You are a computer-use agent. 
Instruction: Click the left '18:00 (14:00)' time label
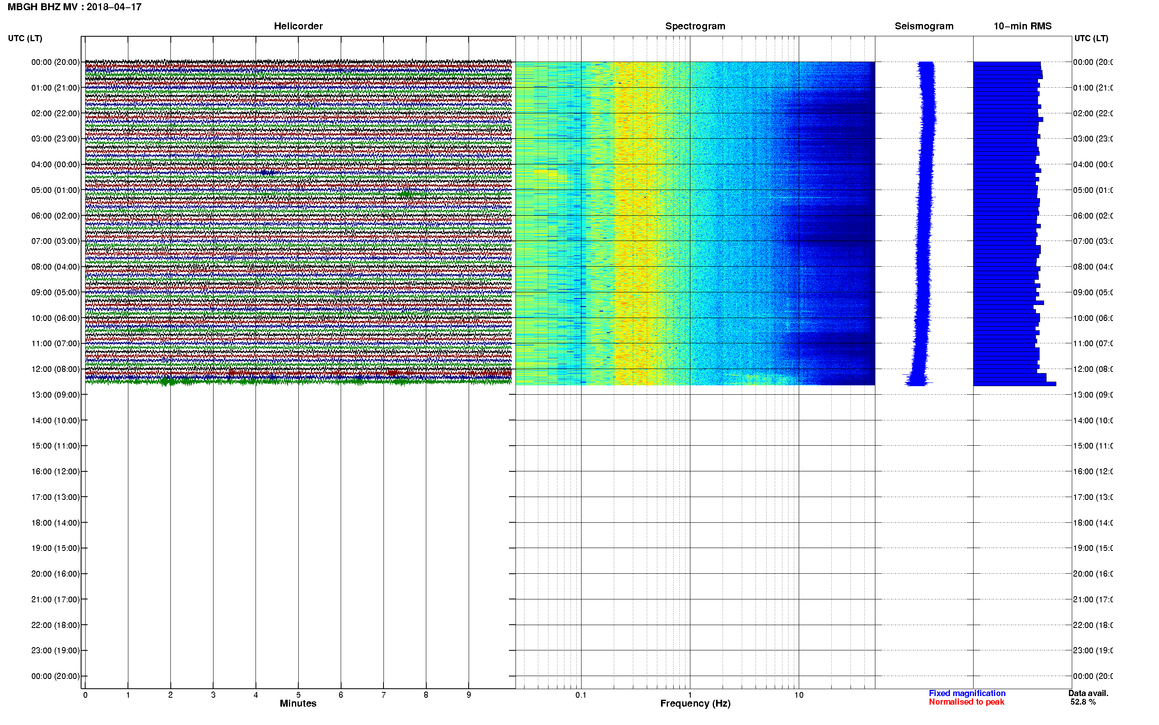tap(55, 523)
